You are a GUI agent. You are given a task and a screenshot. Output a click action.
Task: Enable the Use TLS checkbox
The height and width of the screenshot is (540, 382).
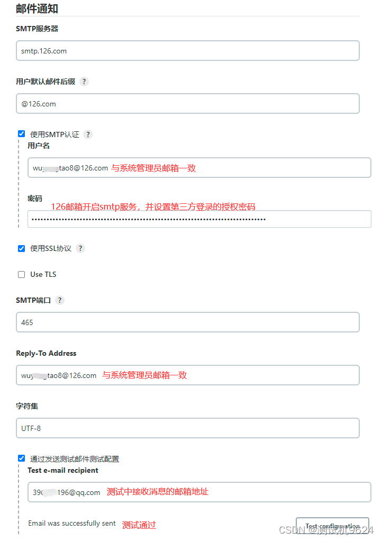[x=21, y=274]
